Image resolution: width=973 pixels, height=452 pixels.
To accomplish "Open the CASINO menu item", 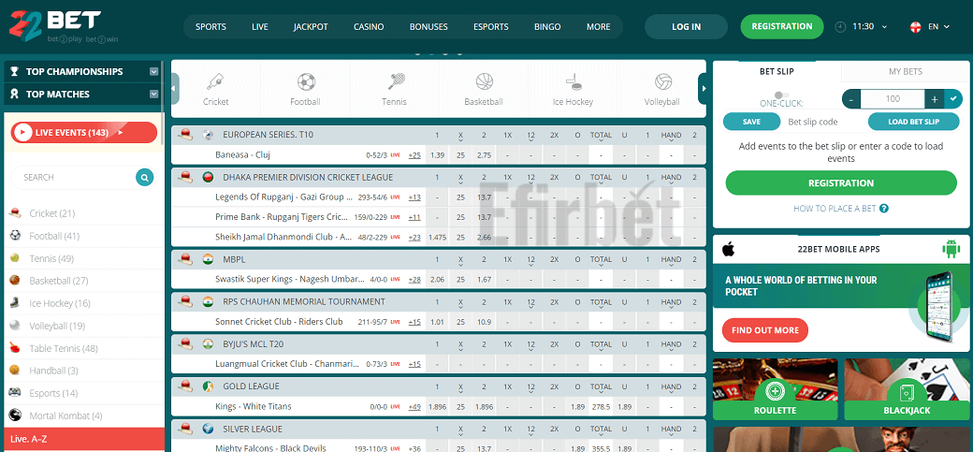I will pos(369,27).
